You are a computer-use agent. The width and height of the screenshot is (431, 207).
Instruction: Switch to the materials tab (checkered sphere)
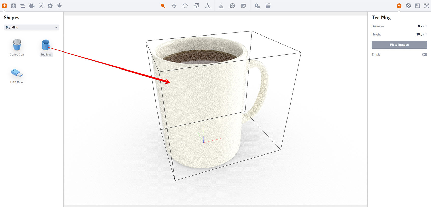point(408,6)
